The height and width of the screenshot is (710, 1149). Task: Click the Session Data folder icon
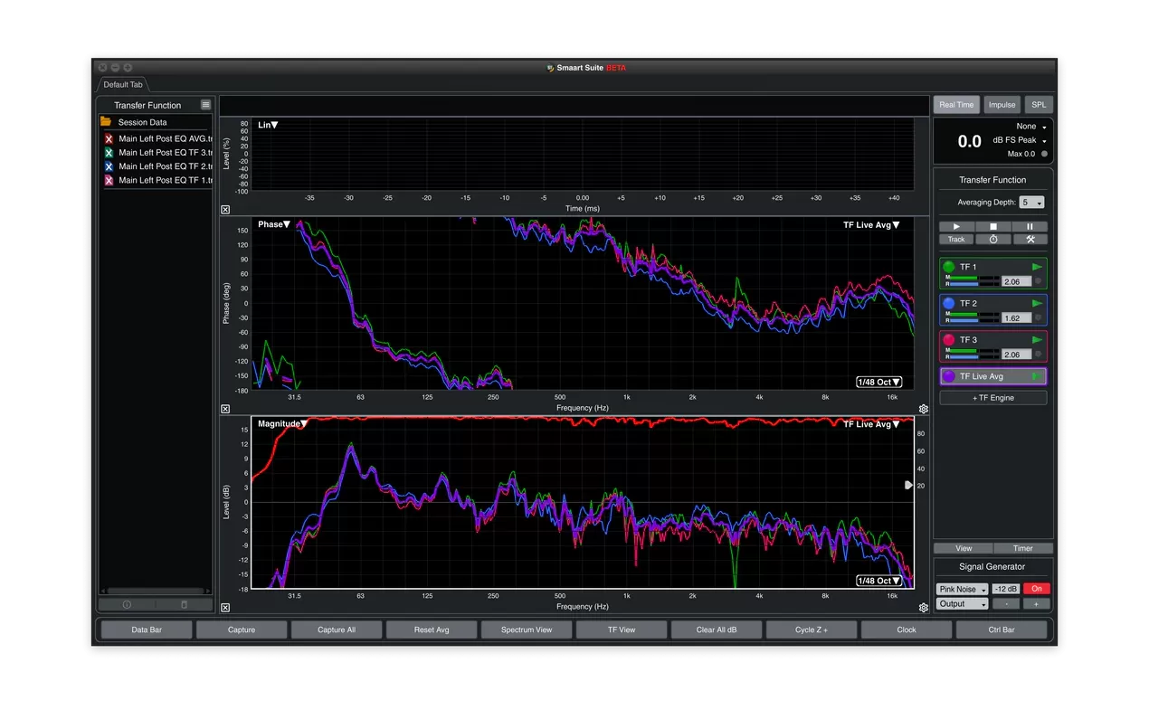point(106,121)
